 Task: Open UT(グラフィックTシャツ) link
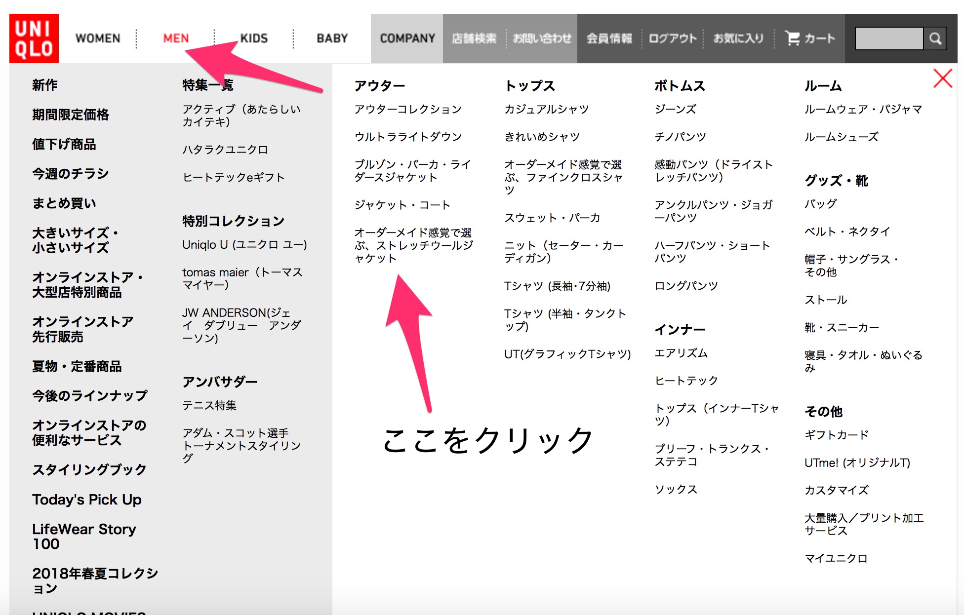pyautogui.click(x=567, y=354)
